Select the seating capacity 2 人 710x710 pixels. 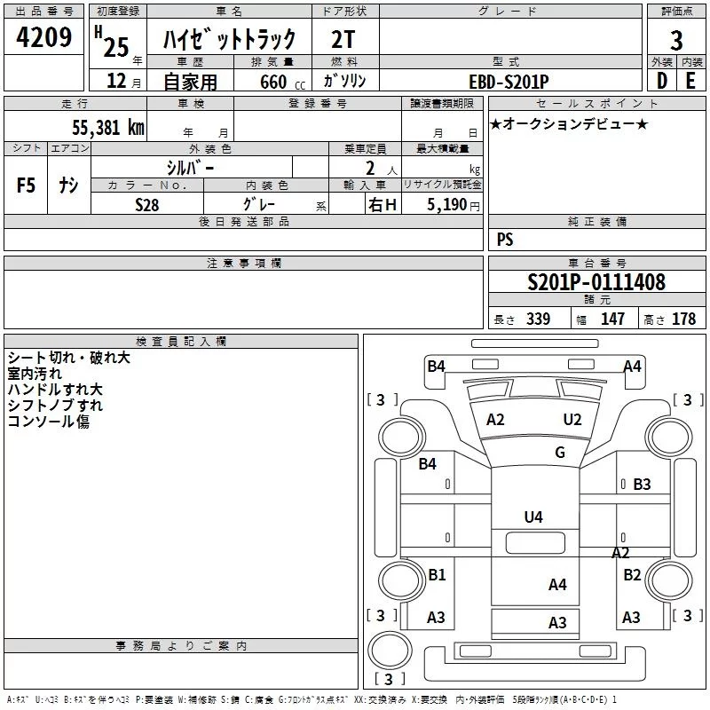tap(381, 169)
